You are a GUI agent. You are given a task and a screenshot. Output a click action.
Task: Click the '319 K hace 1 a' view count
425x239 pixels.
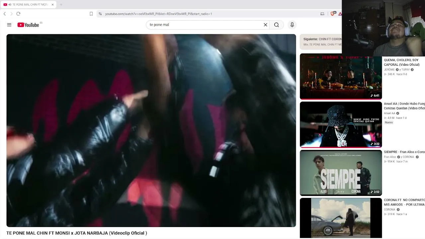[395, 214]
